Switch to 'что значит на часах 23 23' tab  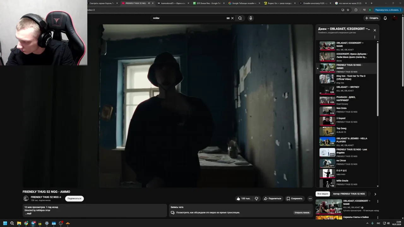[350, 3]
